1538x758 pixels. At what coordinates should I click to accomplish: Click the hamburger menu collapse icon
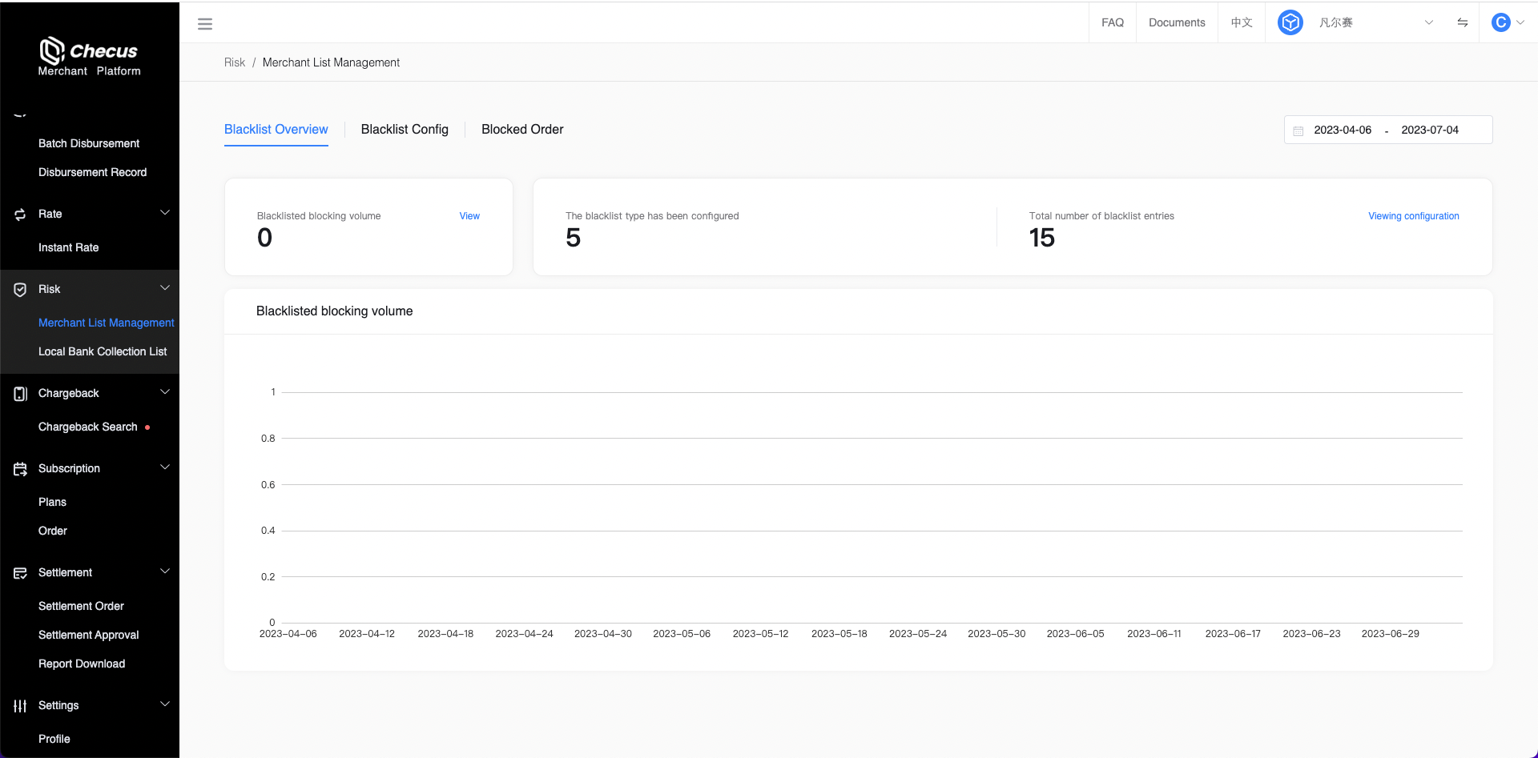pos(205,24)
